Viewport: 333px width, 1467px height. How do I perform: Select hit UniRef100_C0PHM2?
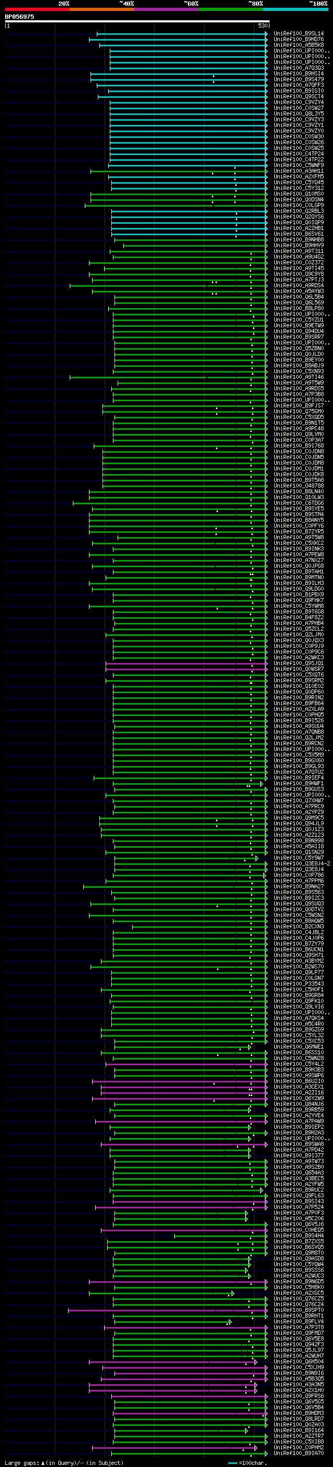click(299, 1447)
